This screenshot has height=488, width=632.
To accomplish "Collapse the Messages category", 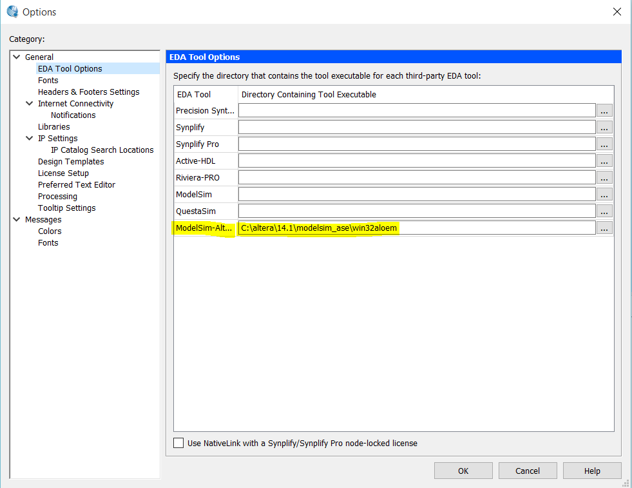I will pyautogui.click(x=17, y=219).
